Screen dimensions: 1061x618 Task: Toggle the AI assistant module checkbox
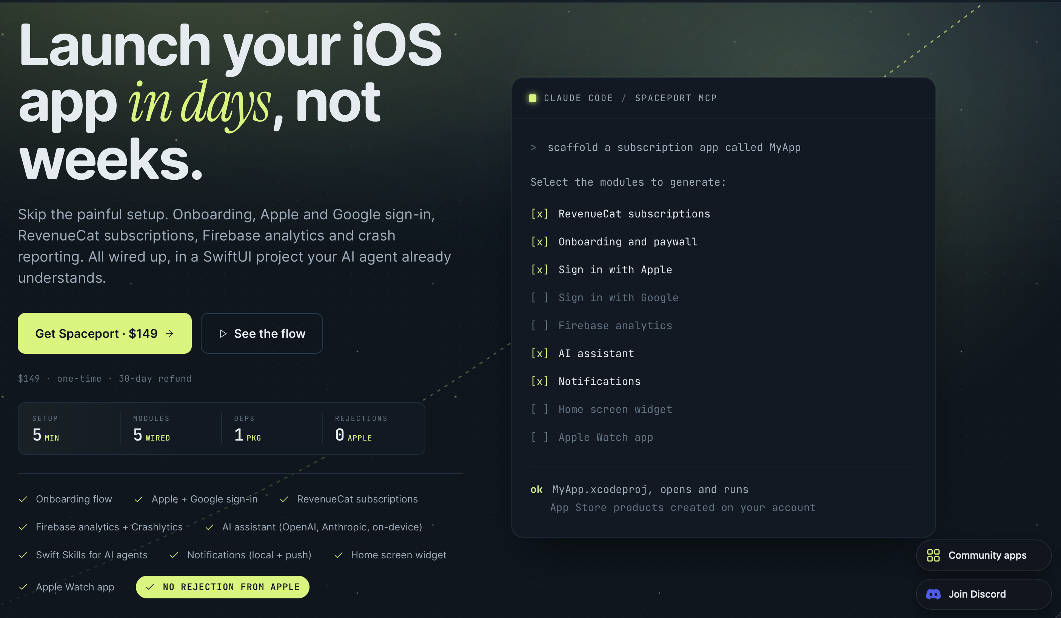pos(539,353)
